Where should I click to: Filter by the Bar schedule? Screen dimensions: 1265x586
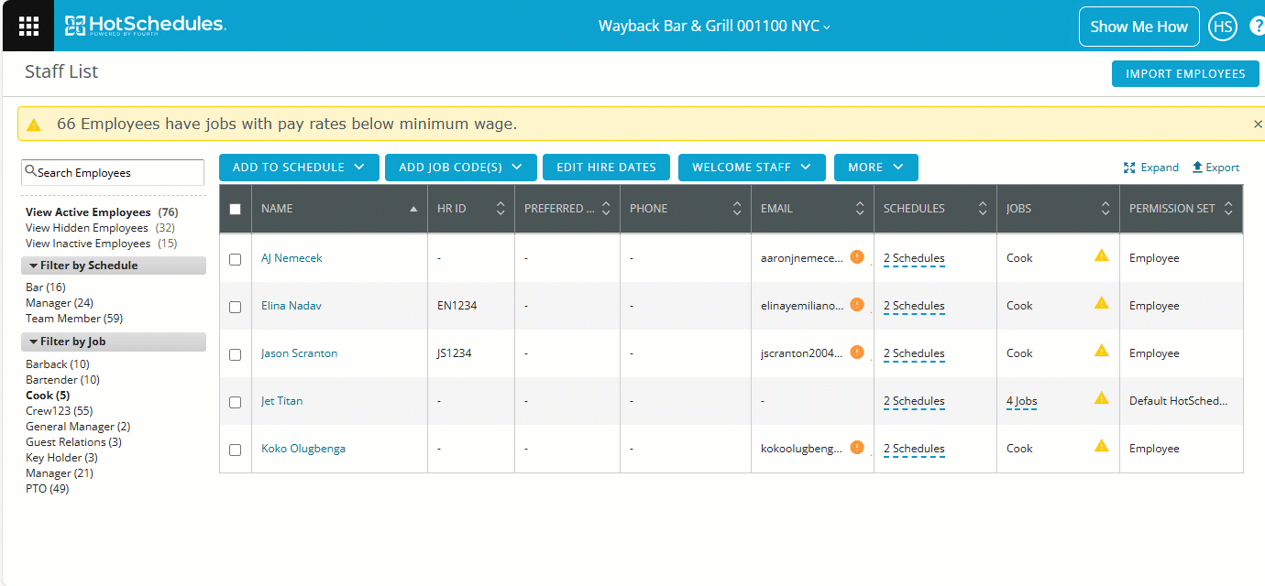tap(46, 288)
